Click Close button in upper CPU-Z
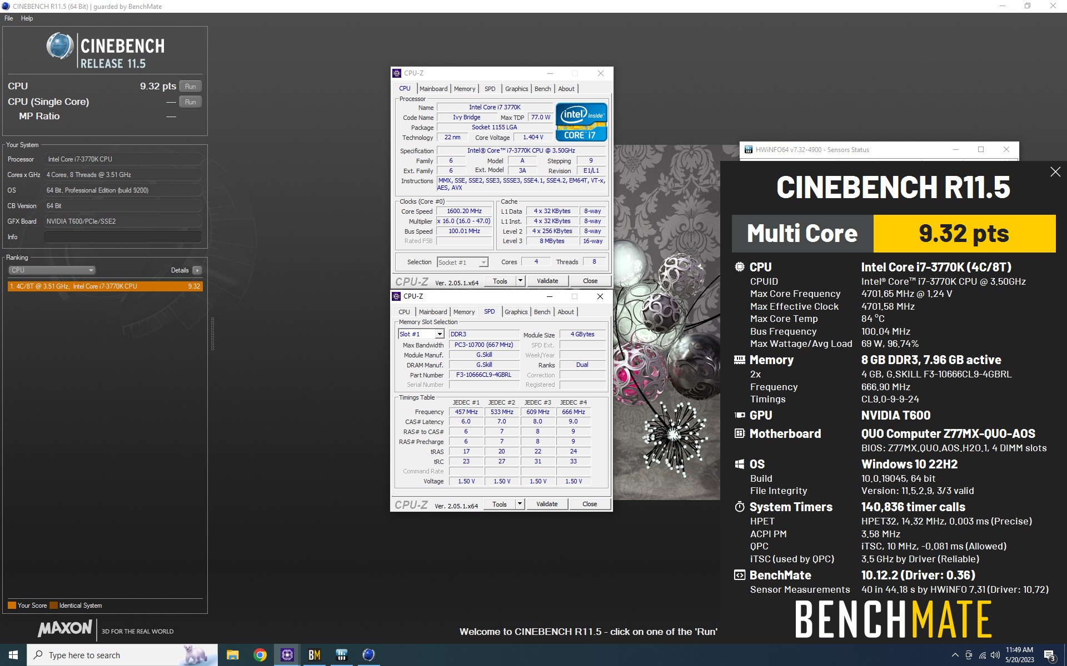Image resolution: width=1067 pixels, height=666 pixels. 590,281
